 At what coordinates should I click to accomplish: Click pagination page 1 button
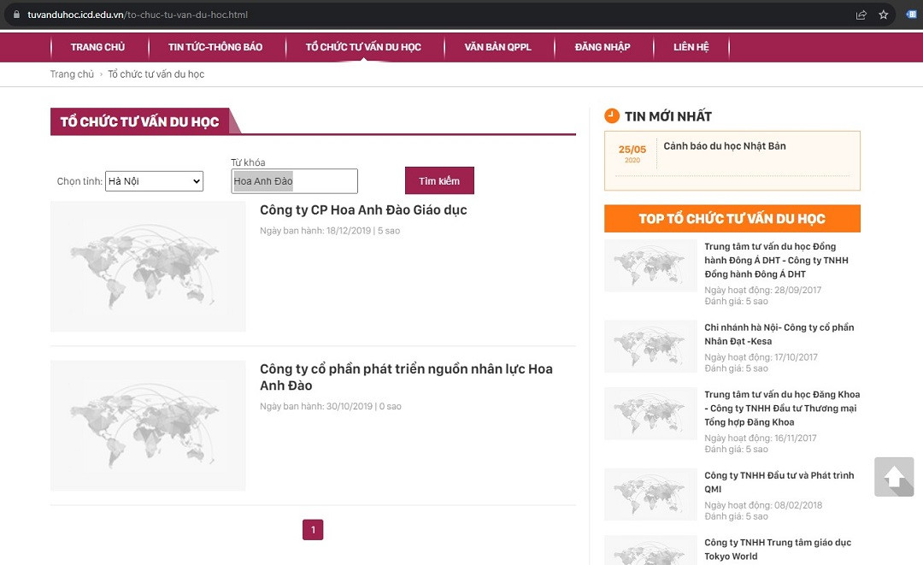(x=313, y=530)
